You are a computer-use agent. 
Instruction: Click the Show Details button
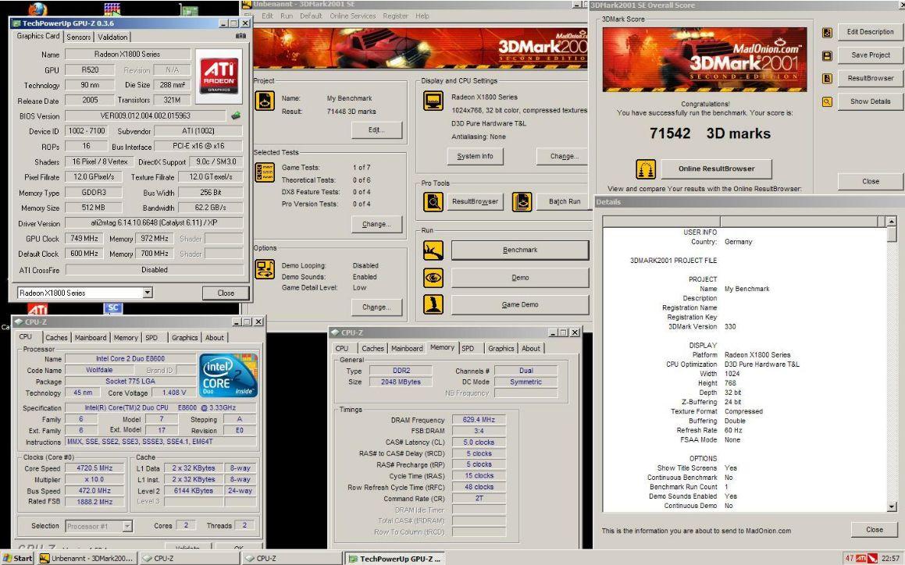coord(871,101)
